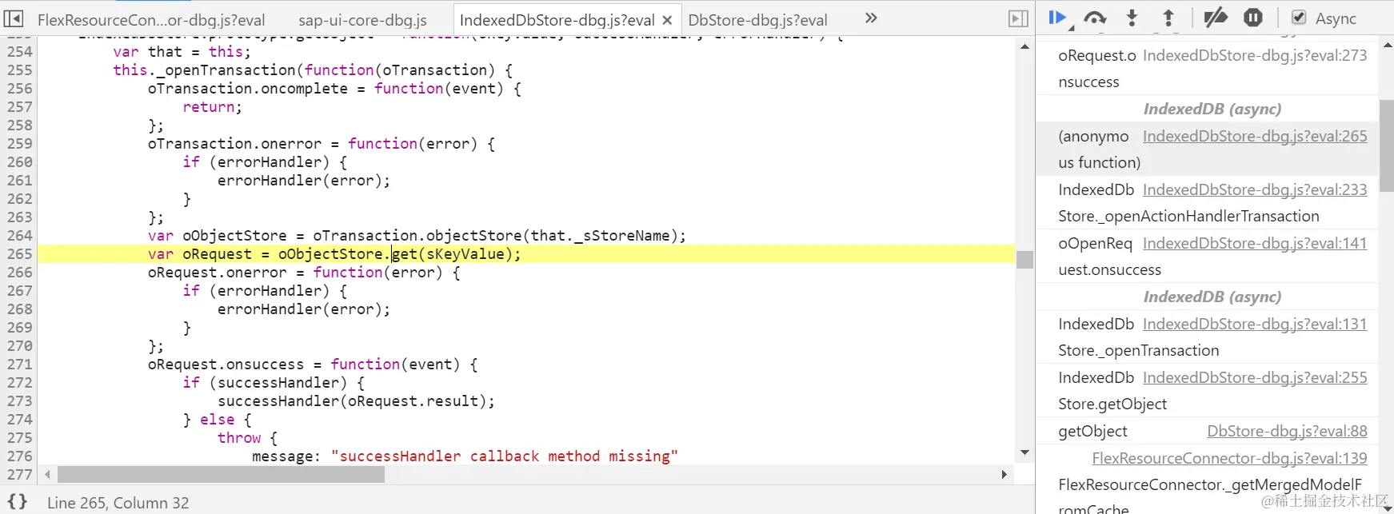
Task: Pretty print source with braces icon
Action: pyautogui.click(x=18, y=502)
